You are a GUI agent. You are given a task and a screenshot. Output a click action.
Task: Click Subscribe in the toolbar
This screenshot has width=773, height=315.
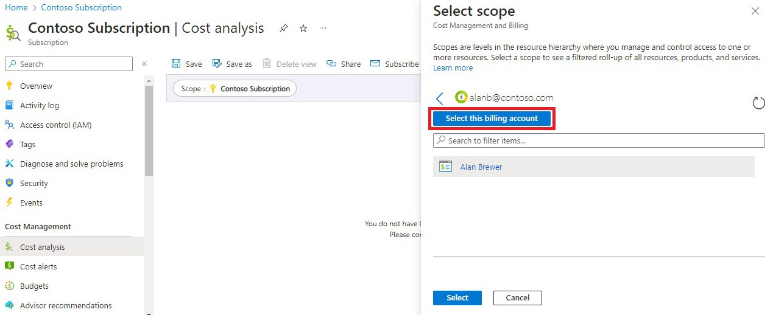395,64
